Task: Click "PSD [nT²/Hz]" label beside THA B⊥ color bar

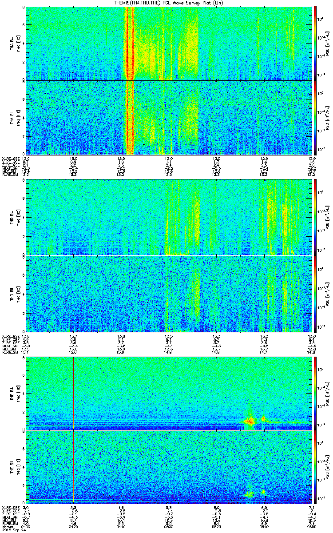Action: point(328,43)
